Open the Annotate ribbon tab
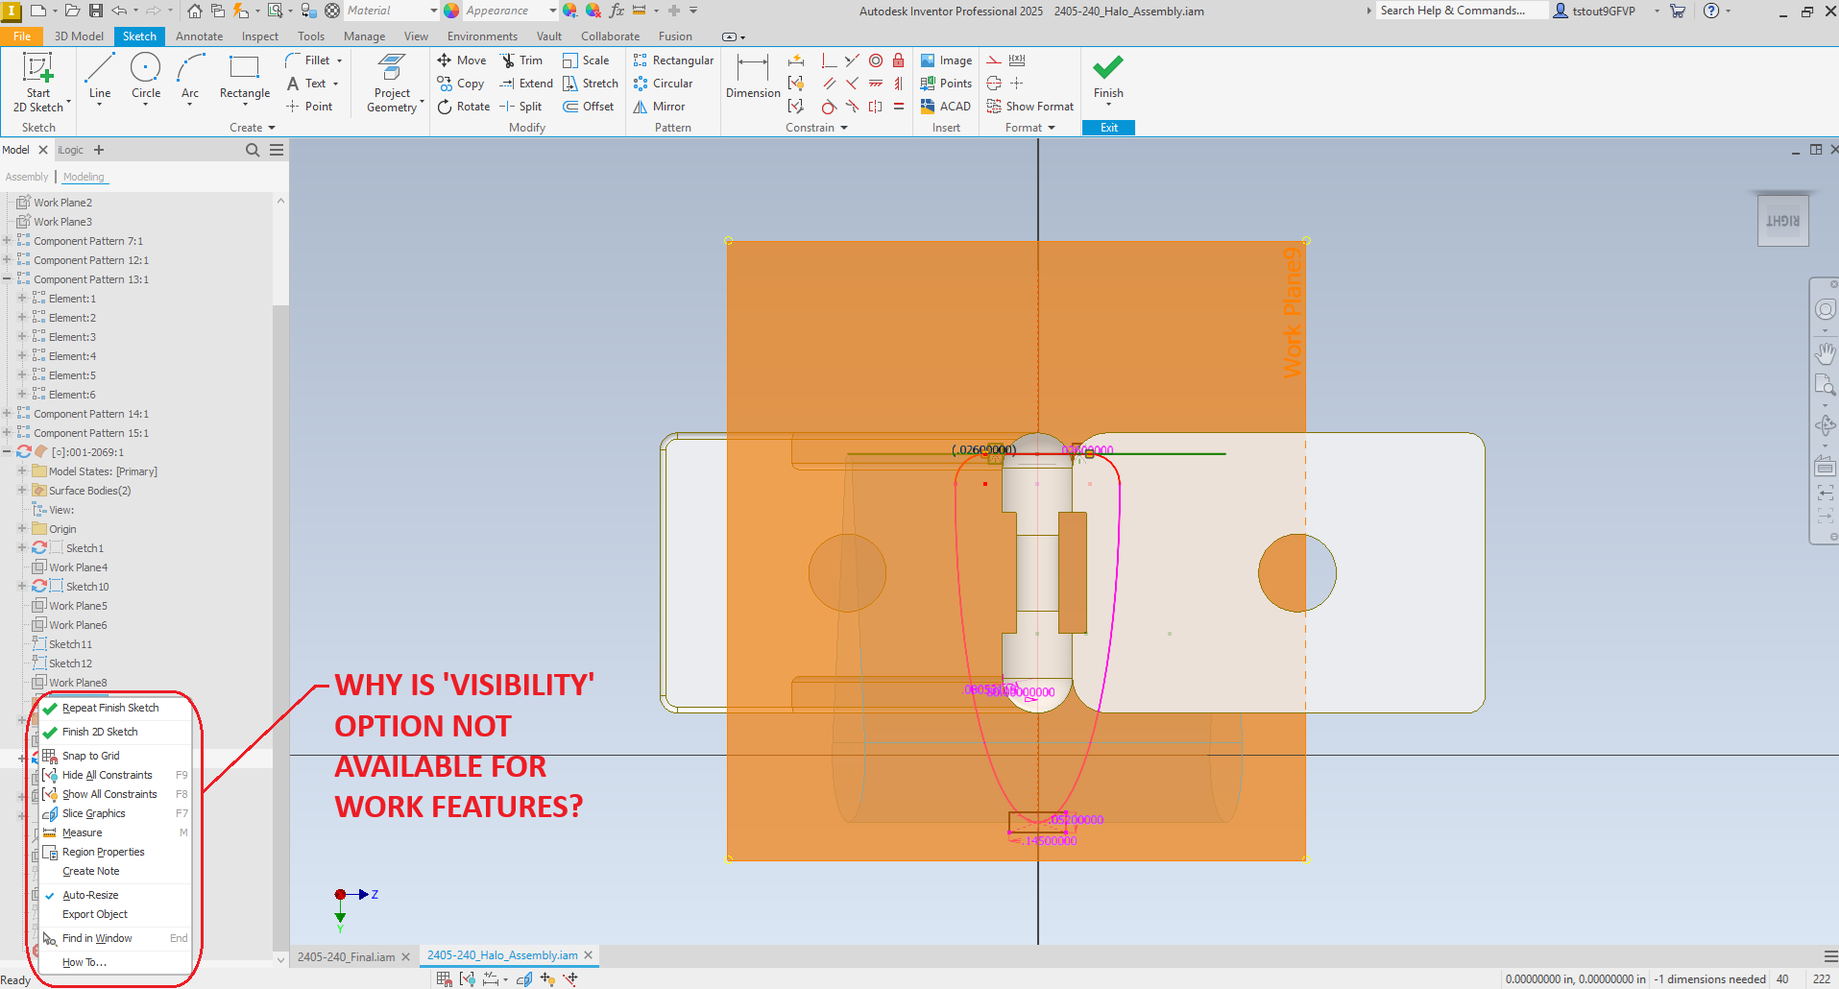 point(199,36)
